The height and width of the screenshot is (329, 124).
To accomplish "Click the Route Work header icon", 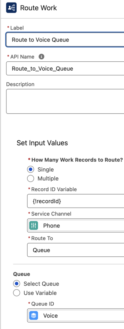I will click(11, 8).
